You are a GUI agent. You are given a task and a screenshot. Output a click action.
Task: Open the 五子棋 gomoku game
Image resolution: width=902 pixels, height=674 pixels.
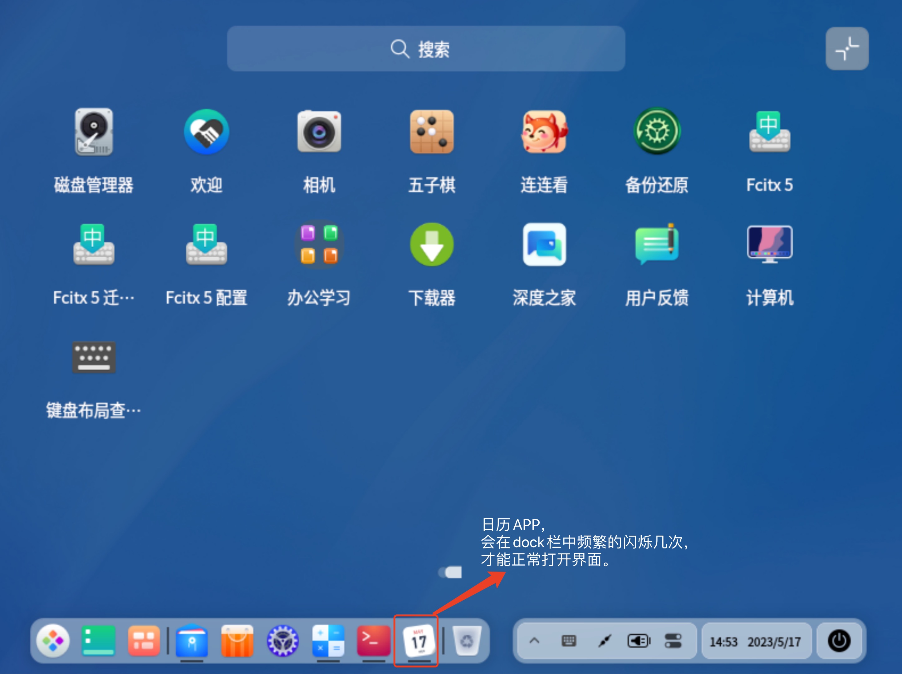(x=432, y=132)
